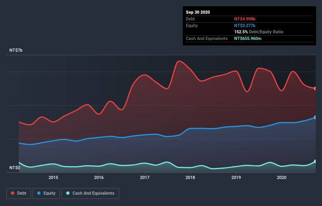Click the teal Cash endpoint marker
Viewport: 322px width, 206px height.
coord(315,161)
